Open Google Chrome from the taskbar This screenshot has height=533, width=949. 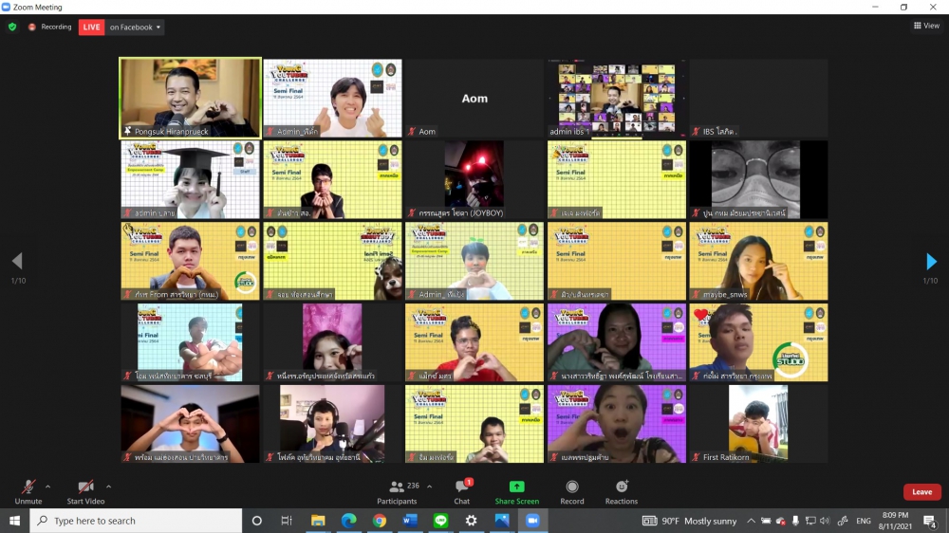[x=380, y=521]
